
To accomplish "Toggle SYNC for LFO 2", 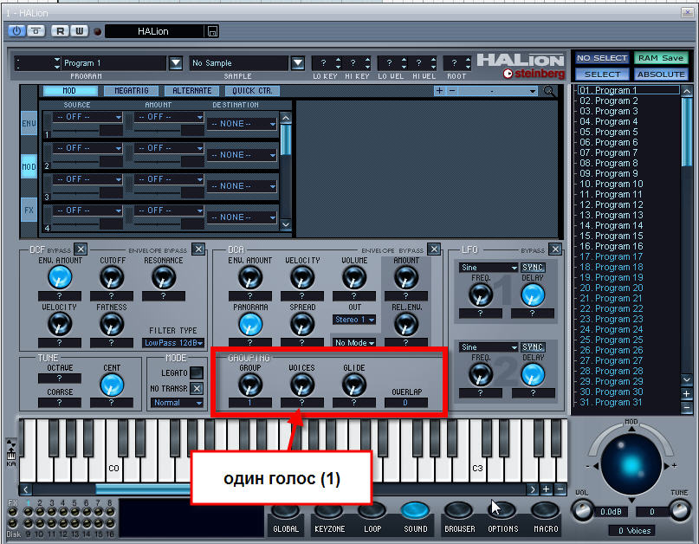I will pos(533,346).
